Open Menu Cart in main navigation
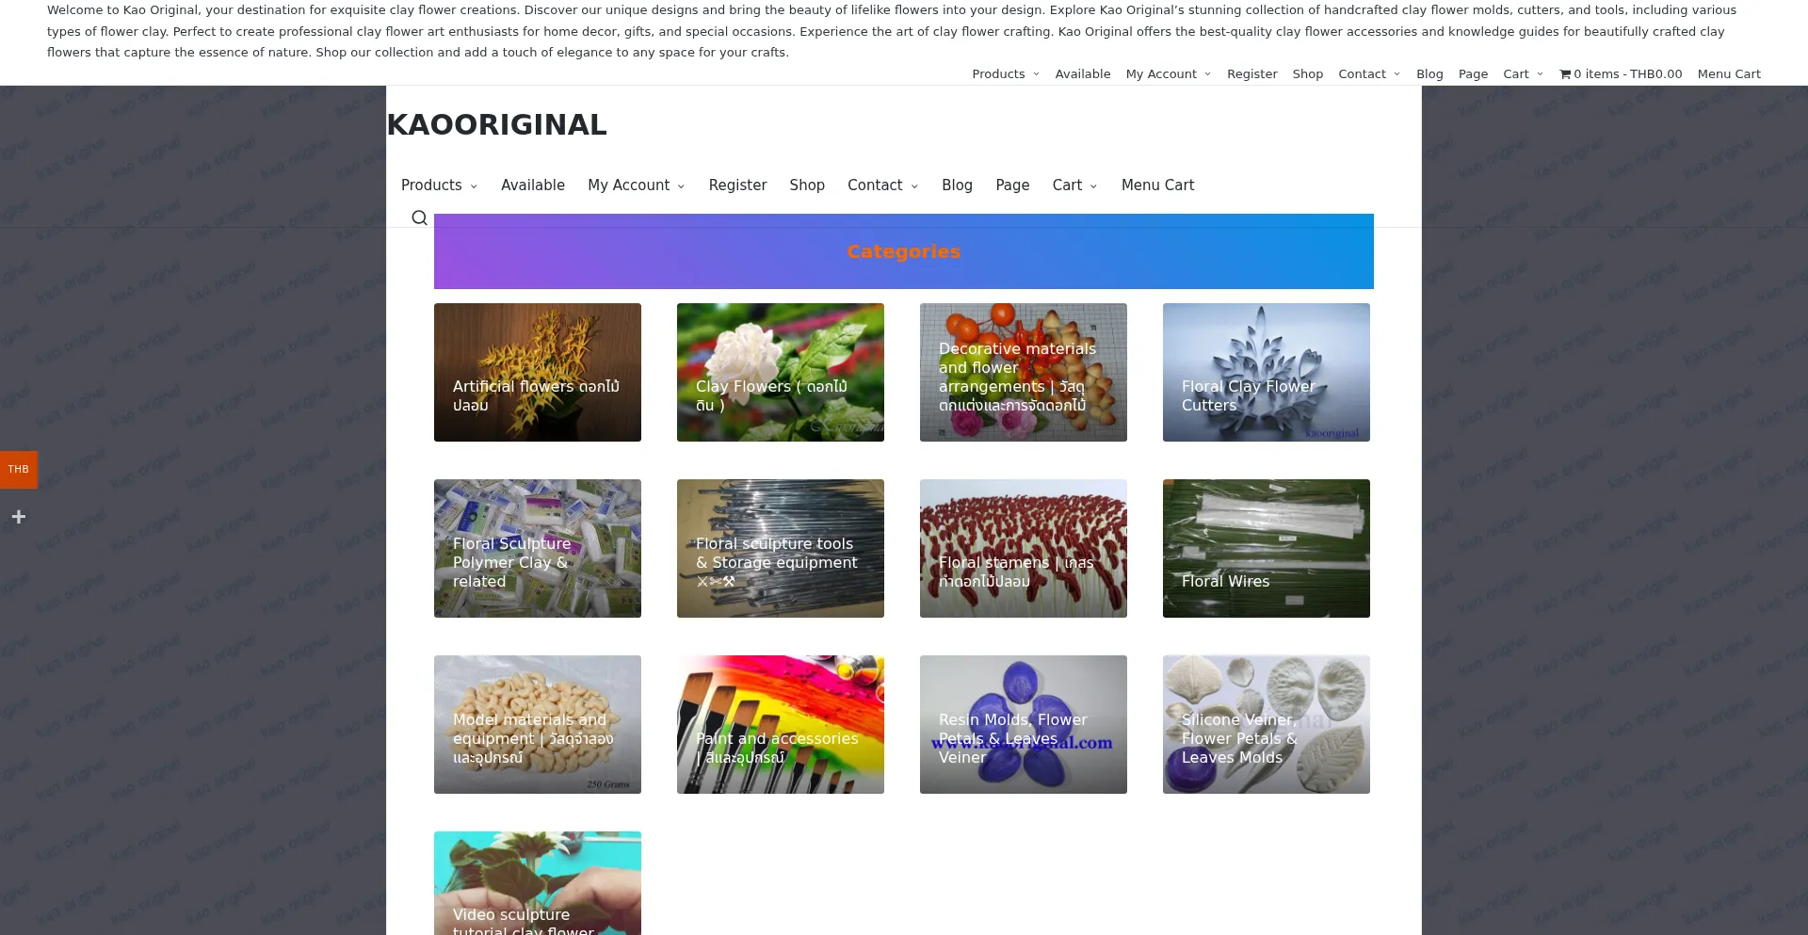This screenshot has height=935, width=1808. coord(1157,185)
